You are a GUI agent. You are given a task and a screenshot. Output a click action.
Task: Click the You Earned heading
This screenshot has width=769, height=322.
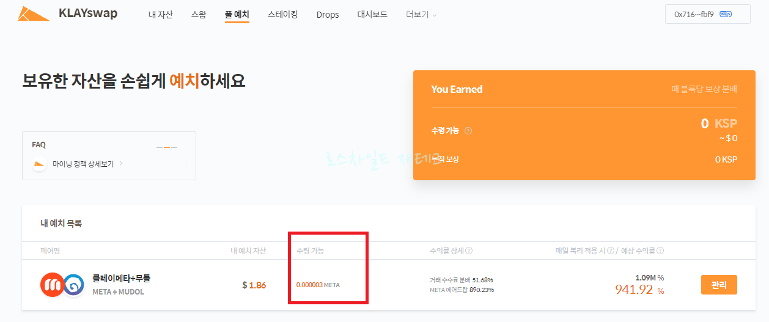[457, 89]
